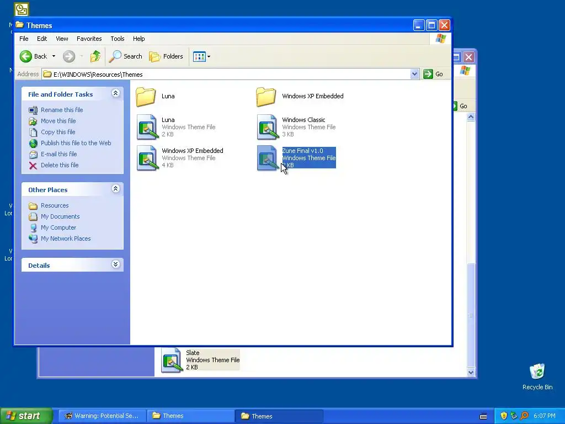Click the taskbar clock showing 6:07 PM
The width and height of the screenshot is (565, 424).
pos(545,416)
